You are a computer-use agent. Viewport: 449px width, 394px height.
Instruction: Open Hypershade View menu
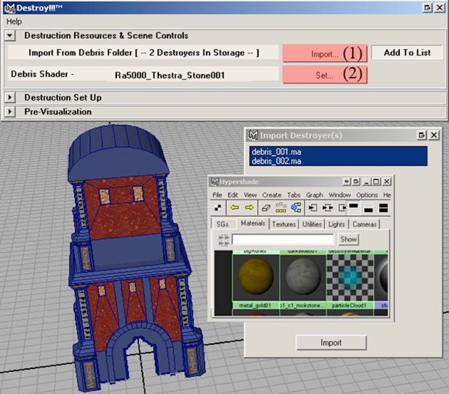[x=250, y=195]
